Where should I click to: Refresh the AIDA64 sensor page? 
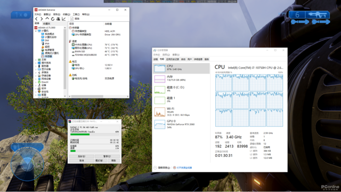point(53,19)
